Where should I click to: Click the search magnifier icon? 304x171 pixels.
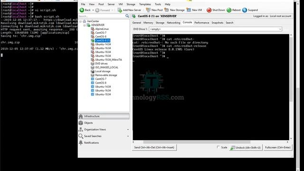(x=127, y=16)
